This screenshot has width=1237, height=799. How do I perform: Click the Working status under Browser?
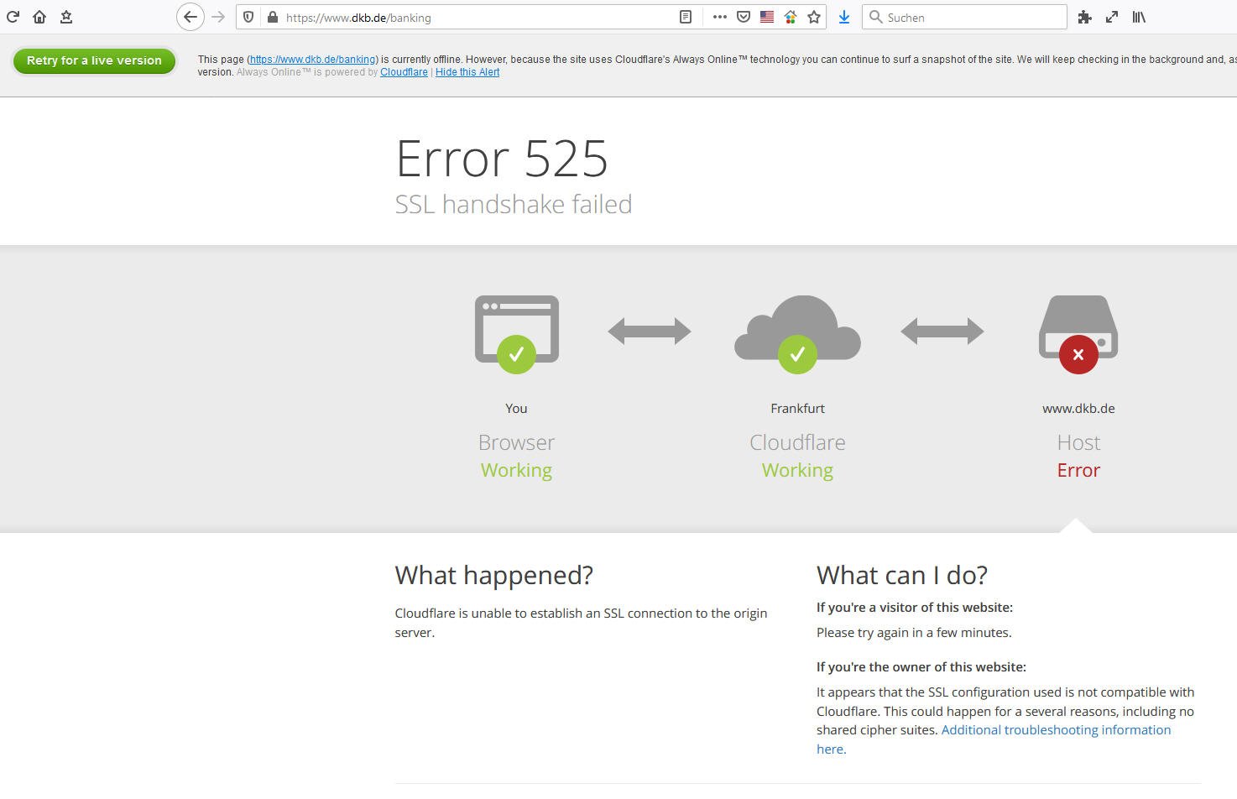[516, 470]
